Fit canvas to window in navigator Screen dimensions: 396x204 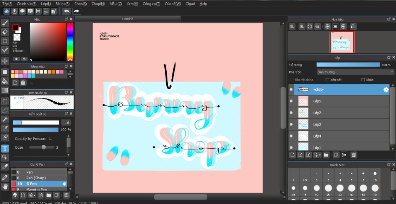click(x=310, y=26)
